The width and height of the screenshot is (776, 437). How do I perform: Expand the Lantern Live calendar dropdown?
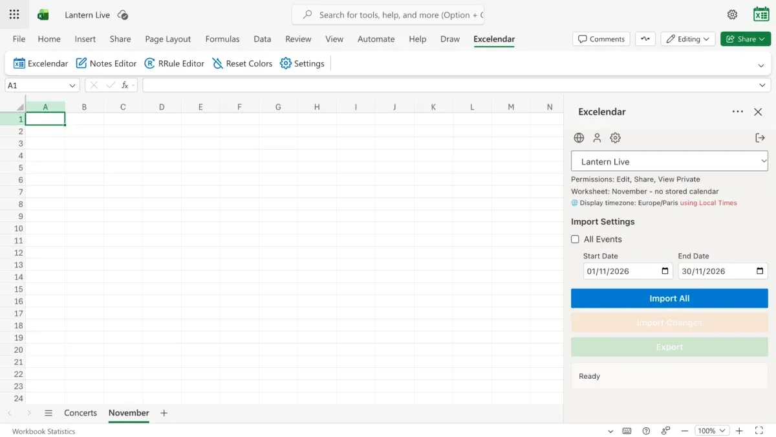669,161
